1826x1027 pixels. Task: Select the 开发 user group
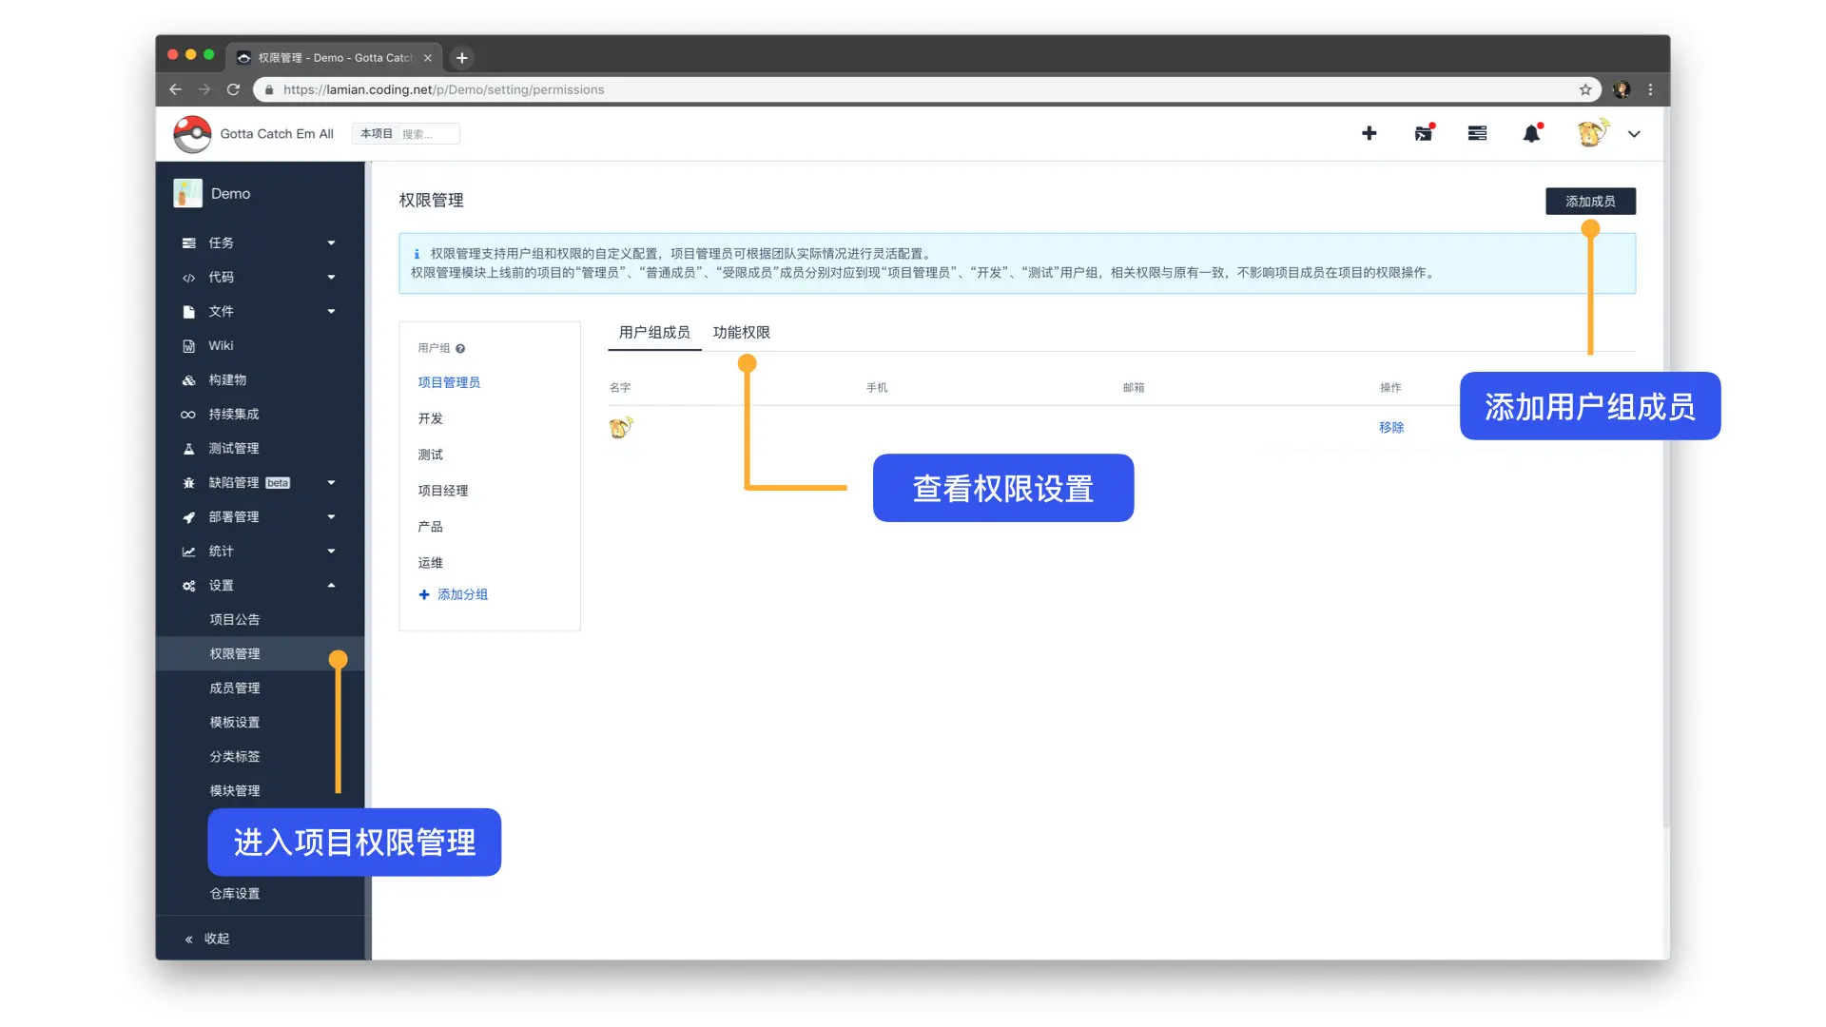click(x=431, y=418)
